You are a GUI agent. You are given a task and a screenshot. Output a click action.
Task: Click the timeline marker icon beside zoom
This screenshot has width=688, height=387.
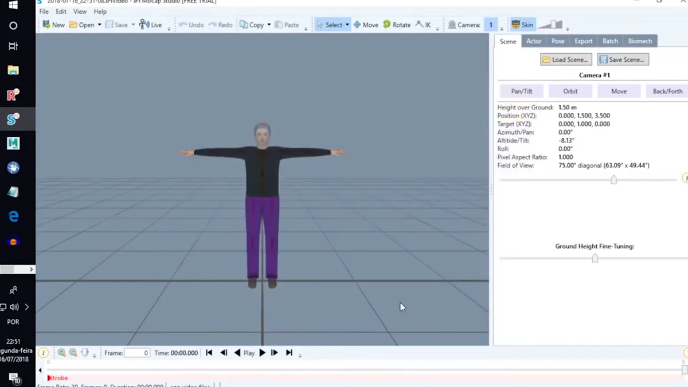pos(85,353)
